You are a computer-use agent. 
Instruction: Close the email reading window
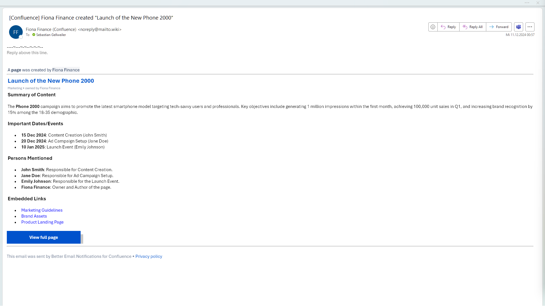[538, 3]
